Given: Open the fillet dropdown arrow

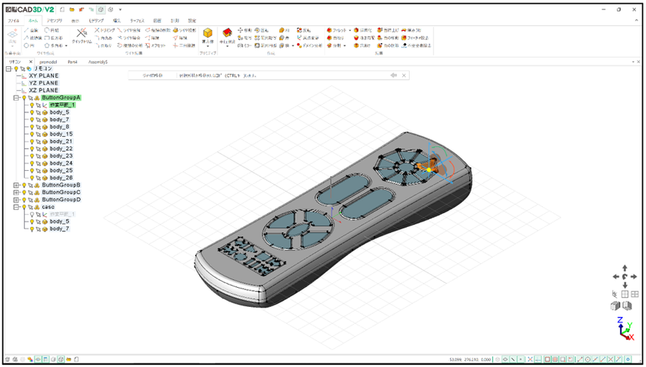Looking at the screenshot, I should click(350, 31).
